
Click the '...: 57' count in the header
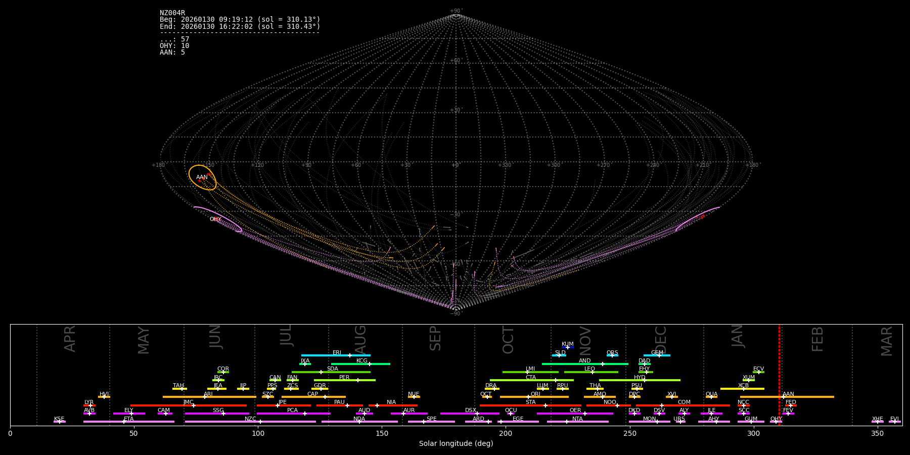click(x=174, y=39)
